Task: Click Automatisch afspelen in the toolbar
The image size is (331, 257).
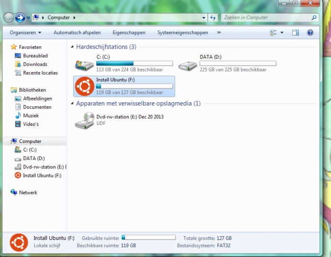Action: coord(77,33)
